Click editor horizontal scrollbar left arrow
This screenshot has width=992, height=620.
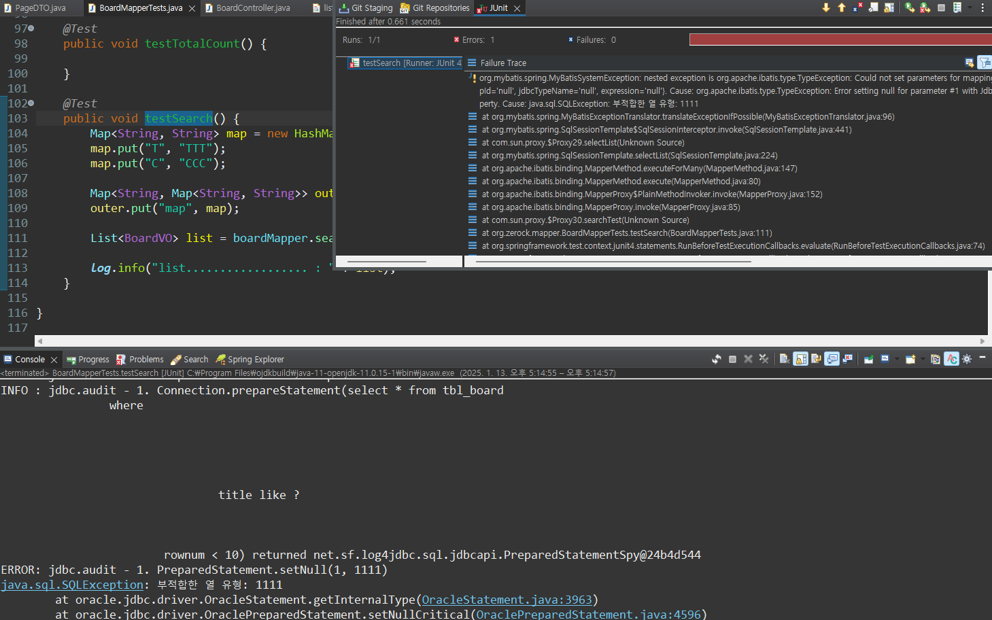pos(39,341)
